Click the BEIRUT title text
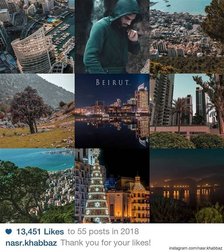 tap(112, 82)
